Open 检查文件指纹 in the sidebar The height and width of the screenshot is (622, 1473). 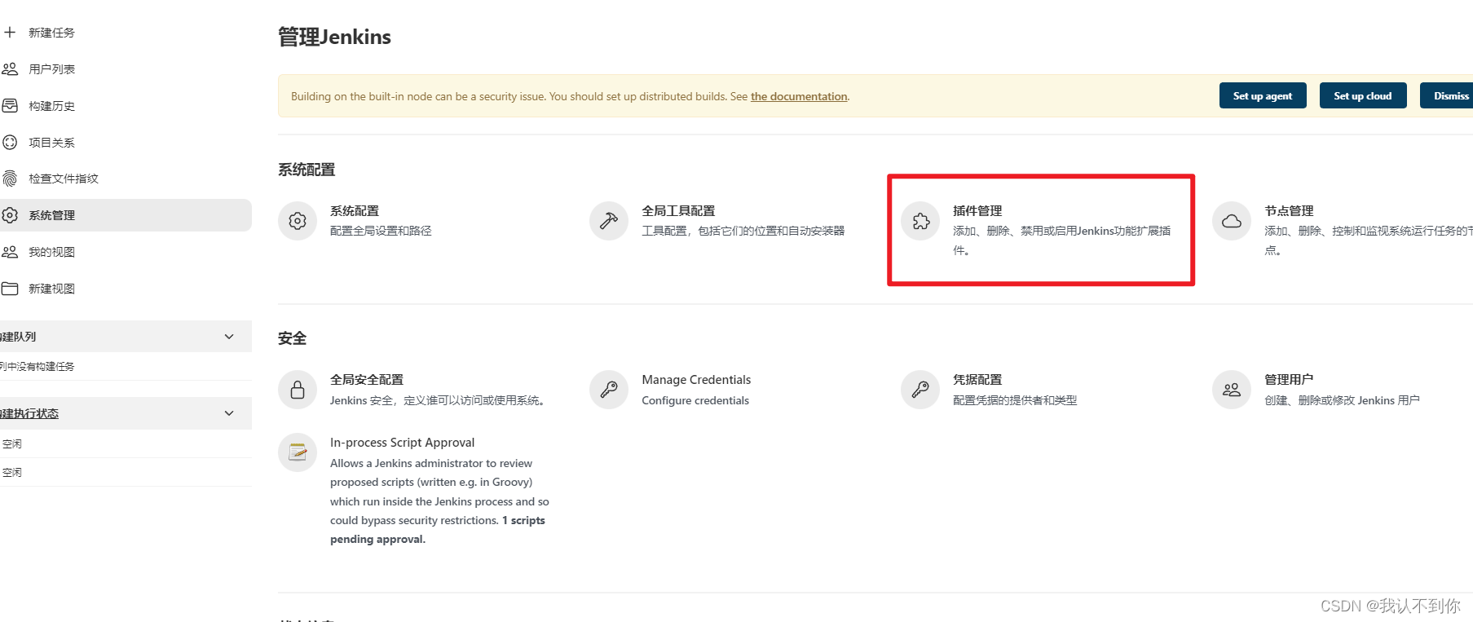point(64,179)
